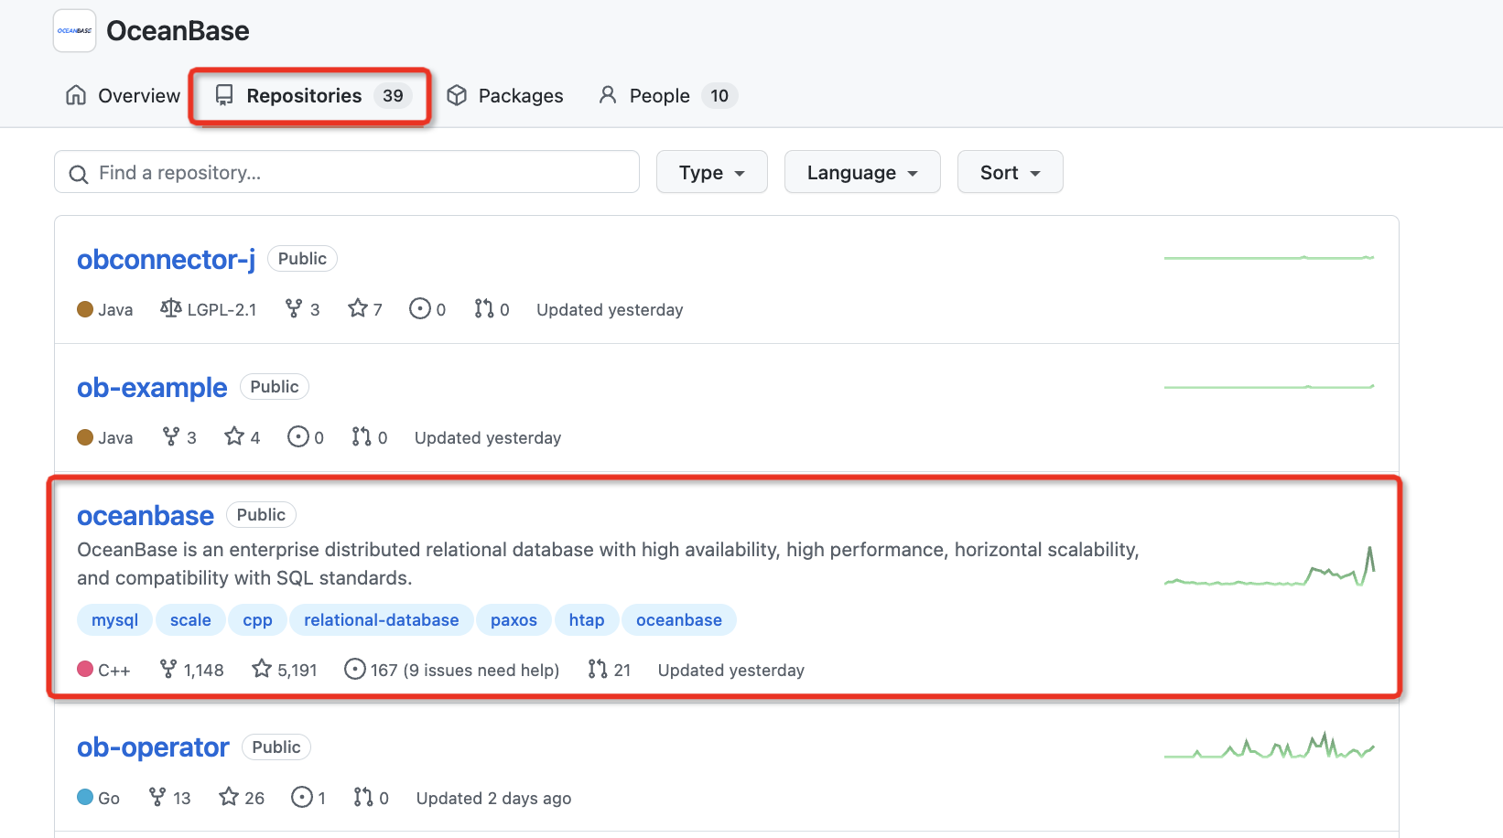Click the oceanbase activity sparkline graph
Screen dimensions: 1503x838
[1269, 569]
